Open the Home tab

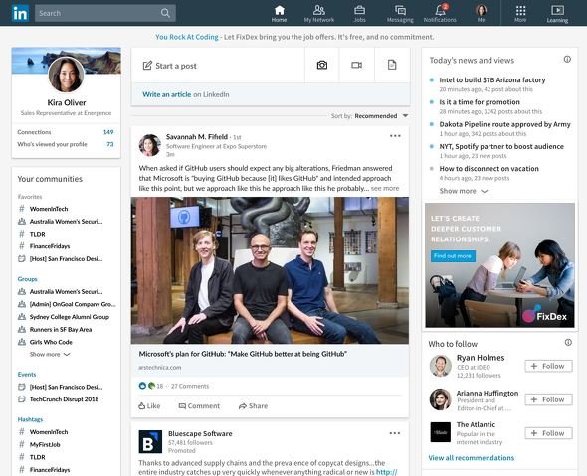279,14
